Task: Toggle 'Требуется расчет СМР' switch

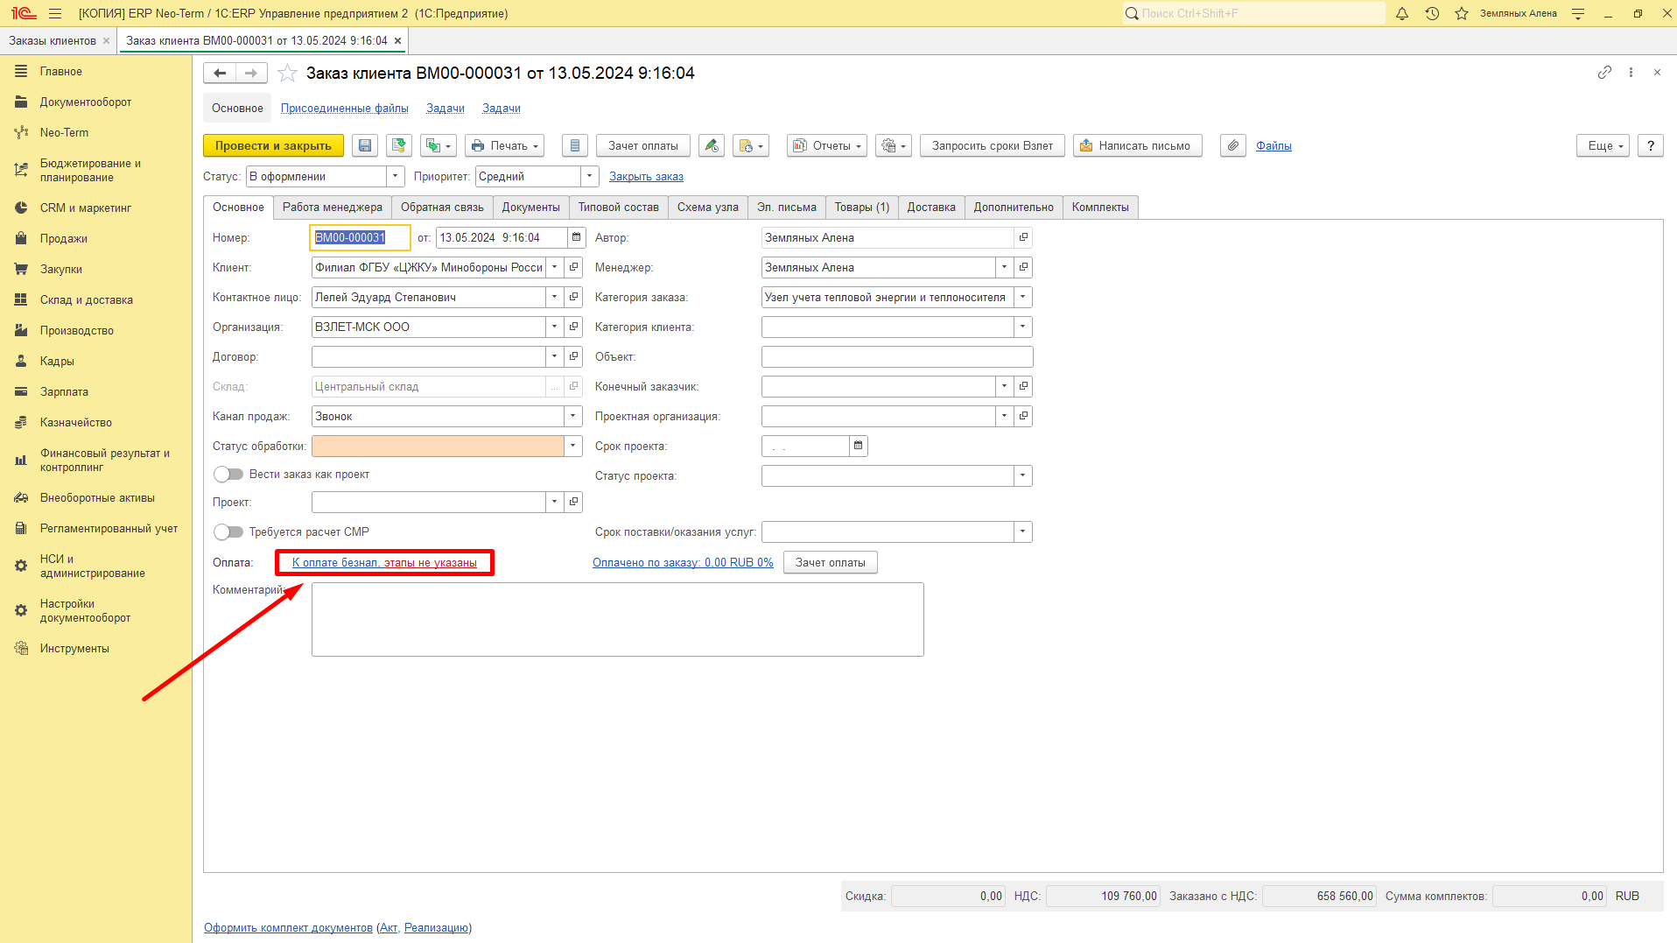Action: coord(228,531)
